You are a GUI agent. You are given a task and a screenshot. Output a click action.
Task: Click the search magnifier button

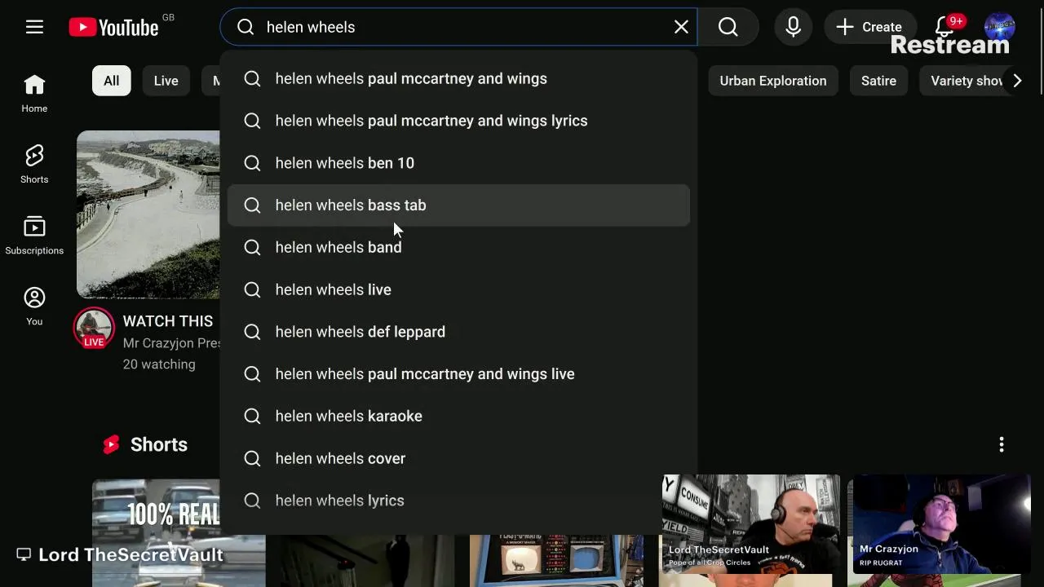click(728, 27)
